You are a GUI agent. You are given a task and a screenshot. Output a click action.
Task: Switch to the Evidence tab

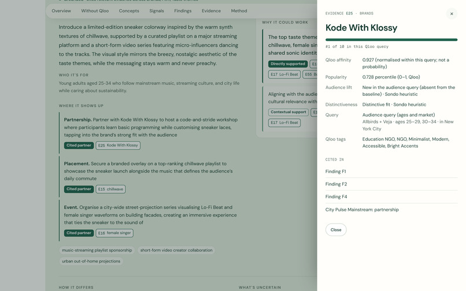[211, 11]
